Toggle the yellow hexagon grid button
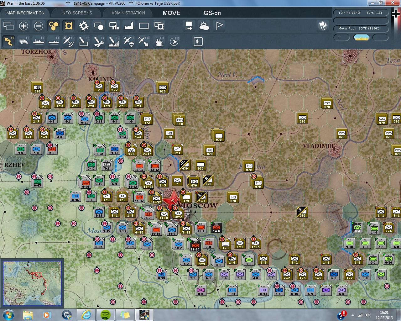This screenshot has width=401, height=321. (54, 26)
